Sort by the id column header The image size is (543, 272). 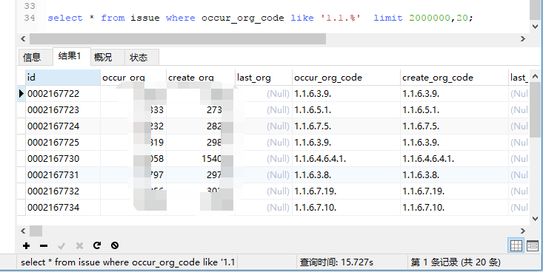tap(63, 78)
